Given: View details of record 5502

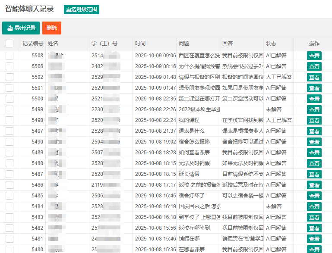Looking at the screenshot, I should (x=314, y=77).
